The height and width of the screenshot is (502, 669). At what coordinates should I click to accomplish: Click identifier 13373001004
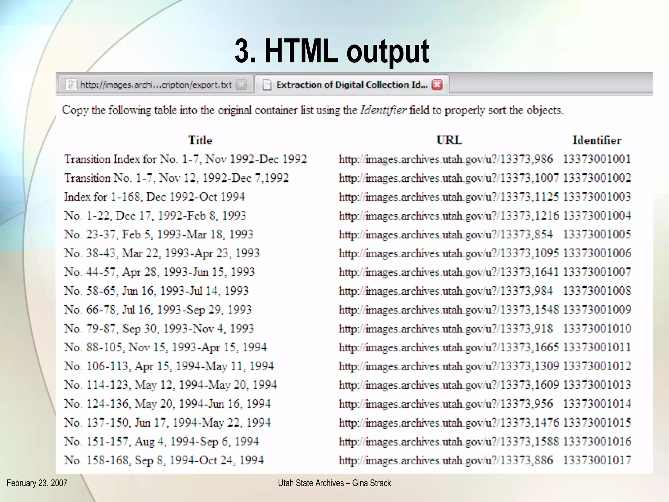(597, 216)
